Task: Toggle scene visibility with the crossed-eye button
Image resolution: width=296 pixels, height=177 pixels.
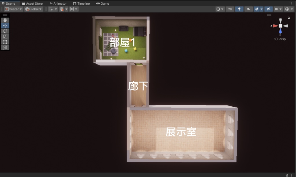Action: 269,9
